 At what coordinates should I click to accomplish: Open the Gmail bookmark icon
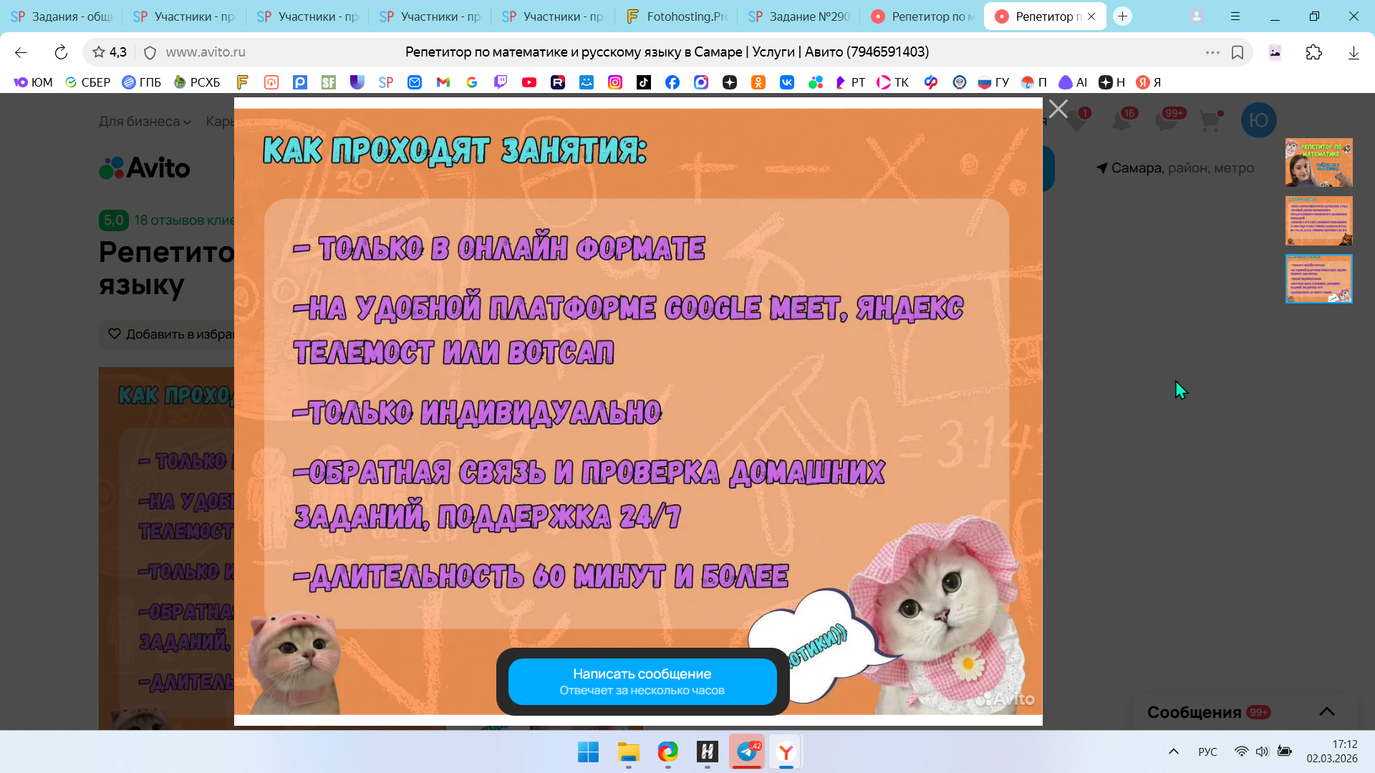(x=443, y=82)
